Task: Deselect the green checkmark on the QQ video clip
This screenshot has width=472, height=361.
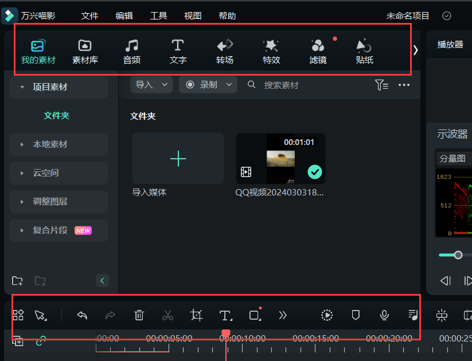Action: [x=314, y=171]
